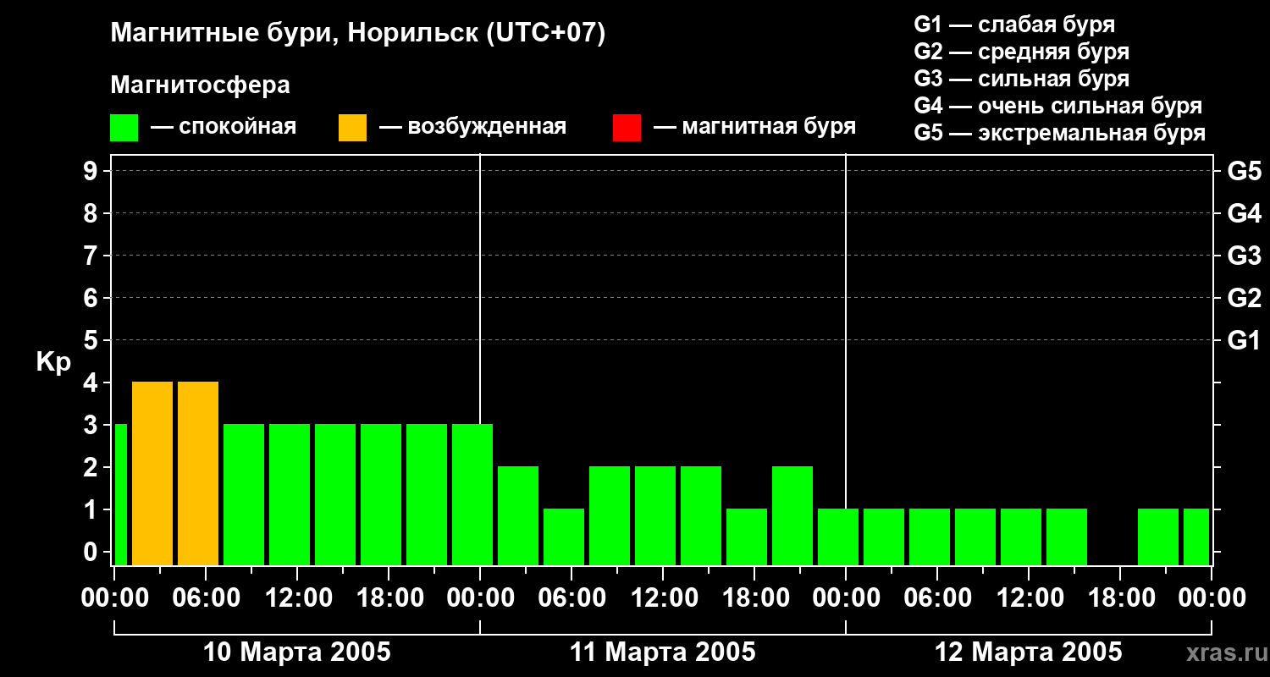Click the green 'спокойная' legend swatch
Screen dimensions: 1270x677
[x=124, y=128]
